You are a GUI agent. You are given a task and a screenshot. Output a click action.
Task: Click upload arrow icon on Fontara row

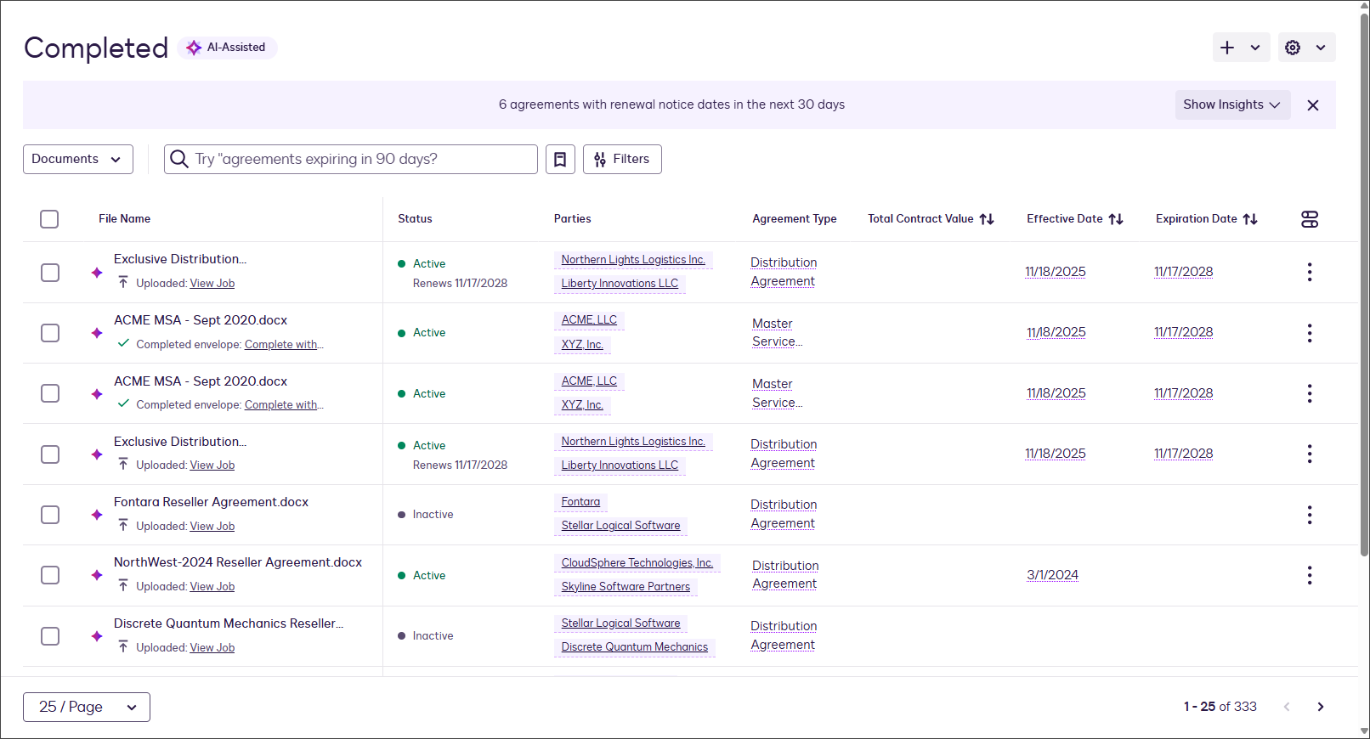pyautogui.click(x=123, y=525)
